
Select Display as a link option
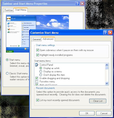41,68
